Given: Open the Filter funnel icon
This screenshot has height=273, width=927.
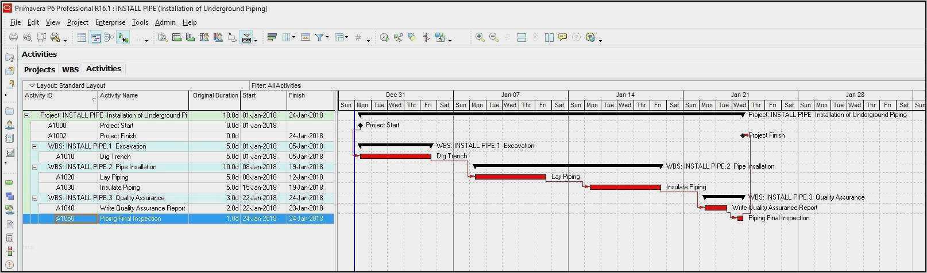Looking at the screenshot, I should coord(319,37).
